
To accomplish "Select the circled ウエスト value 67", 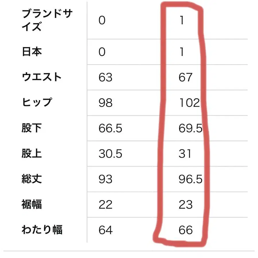I will point(185,77).
